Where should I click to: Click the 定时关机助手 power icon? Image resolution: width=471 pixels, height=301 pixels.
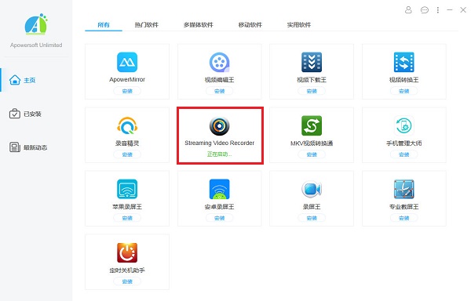127,252
